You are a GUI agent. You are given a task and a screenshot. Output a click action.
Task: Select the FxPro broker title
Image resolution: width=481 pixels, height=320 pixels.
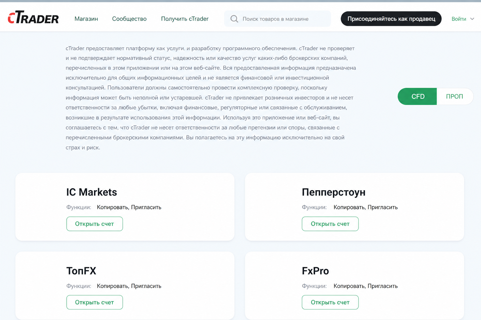(315, 271)
